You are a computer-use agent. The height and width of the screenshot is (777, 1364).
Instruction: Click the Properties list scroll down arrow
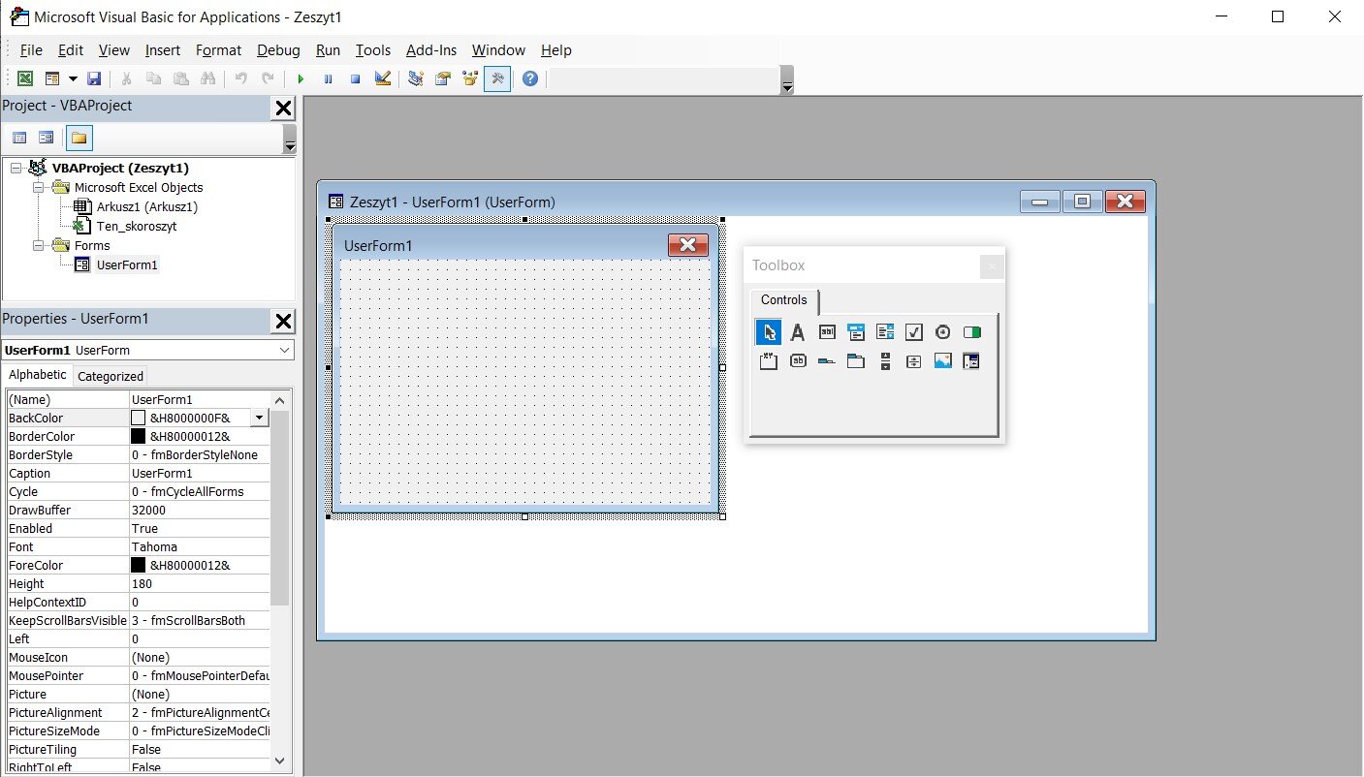280,761
